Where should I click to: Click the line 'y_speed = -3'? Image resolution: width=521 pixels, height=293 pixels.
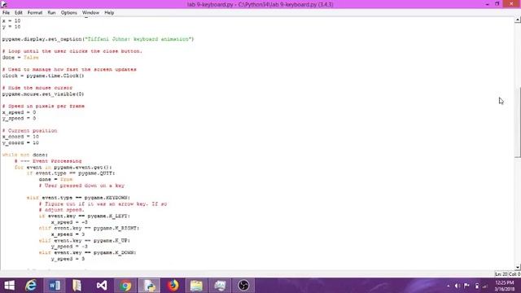coord(69,247)
